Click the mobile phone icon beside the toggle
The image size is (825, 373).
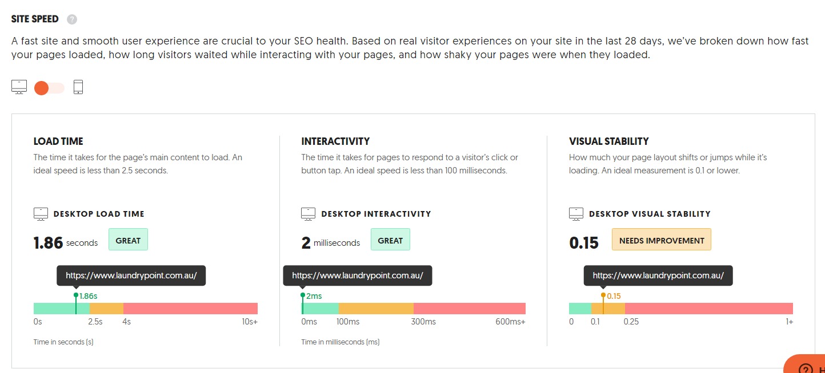pos(78,87)
